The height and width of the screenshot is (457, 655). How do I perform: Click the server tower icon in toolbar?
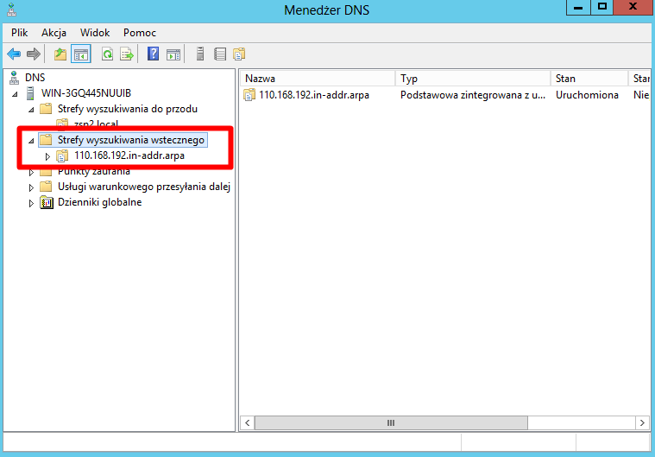click(200, 54)
